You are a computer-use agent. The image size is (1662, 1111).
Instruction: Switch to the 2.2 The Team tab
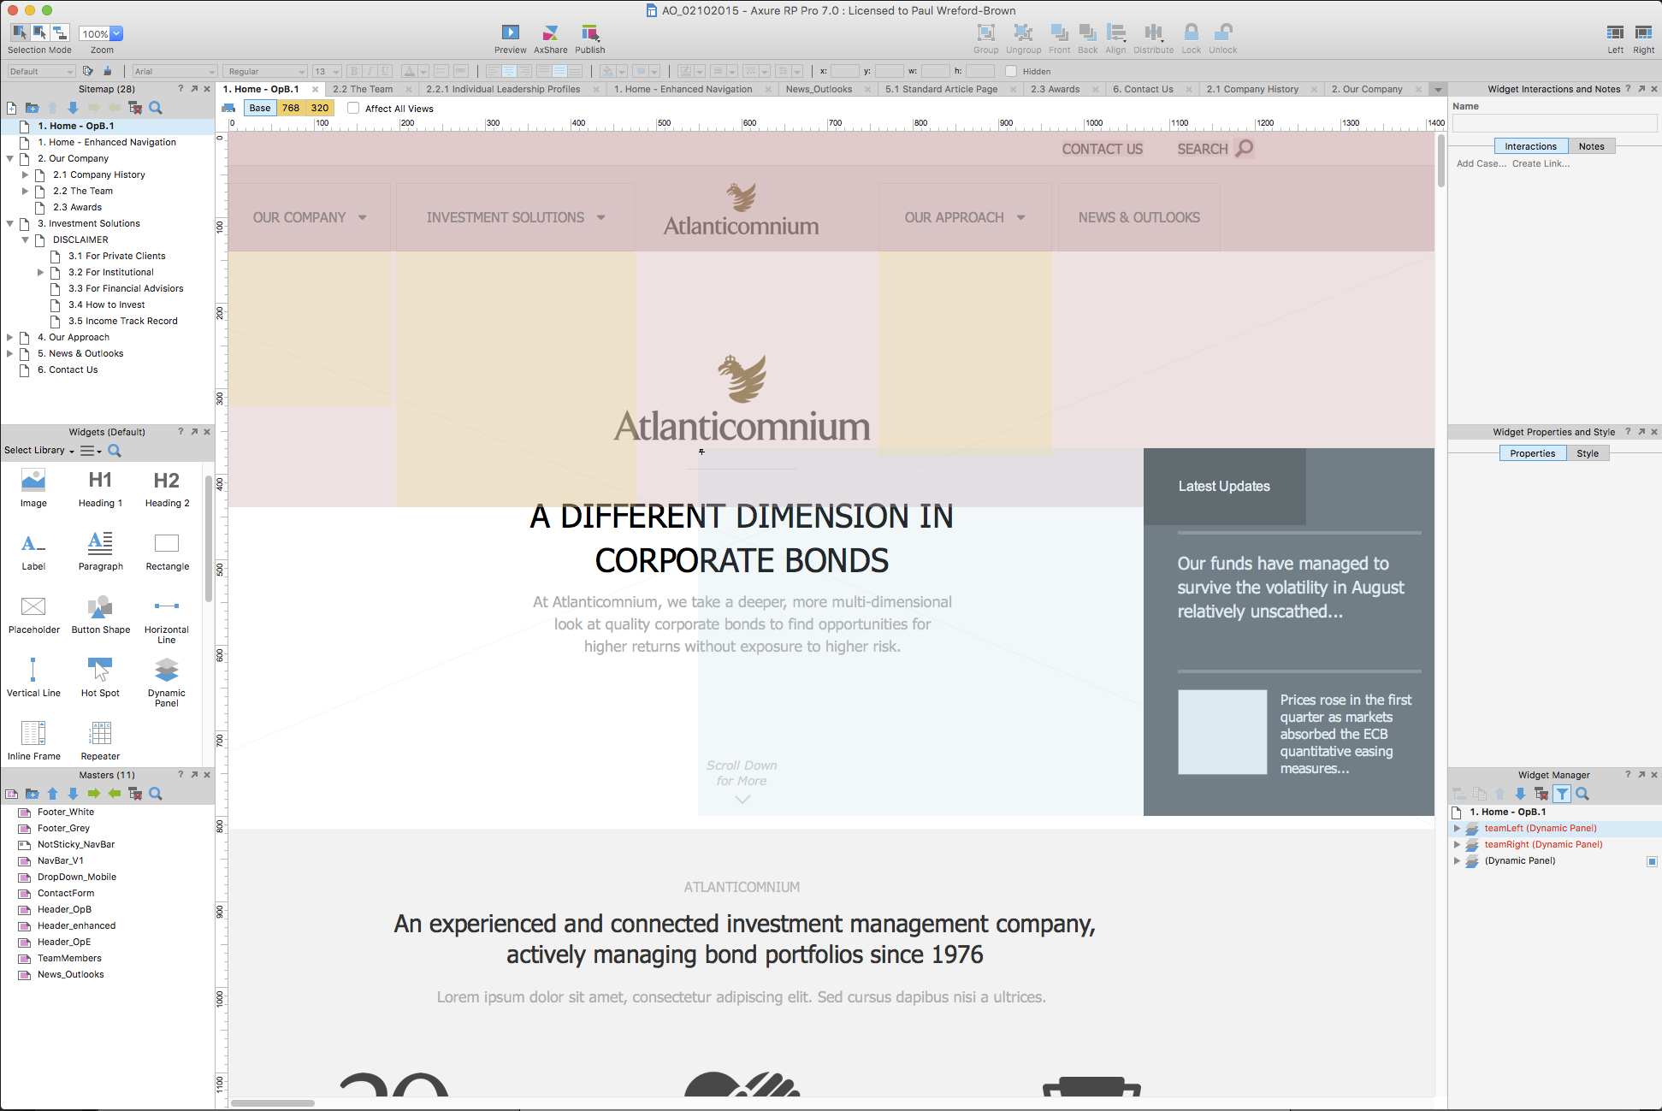[363, 89]
